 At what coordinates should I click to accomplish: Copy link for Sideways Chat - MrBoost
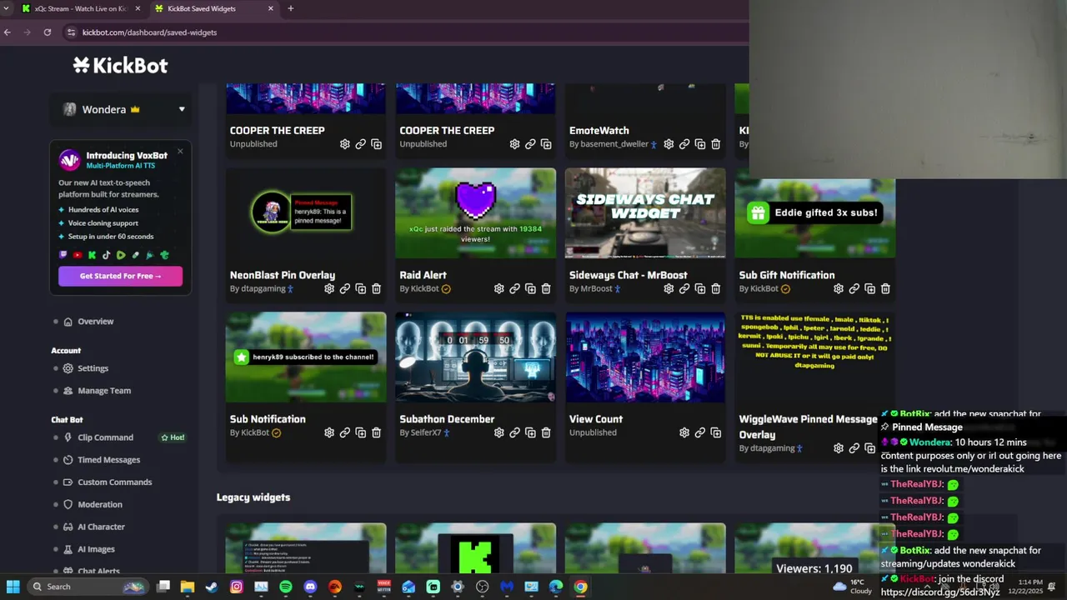click(x=684, y=288)
